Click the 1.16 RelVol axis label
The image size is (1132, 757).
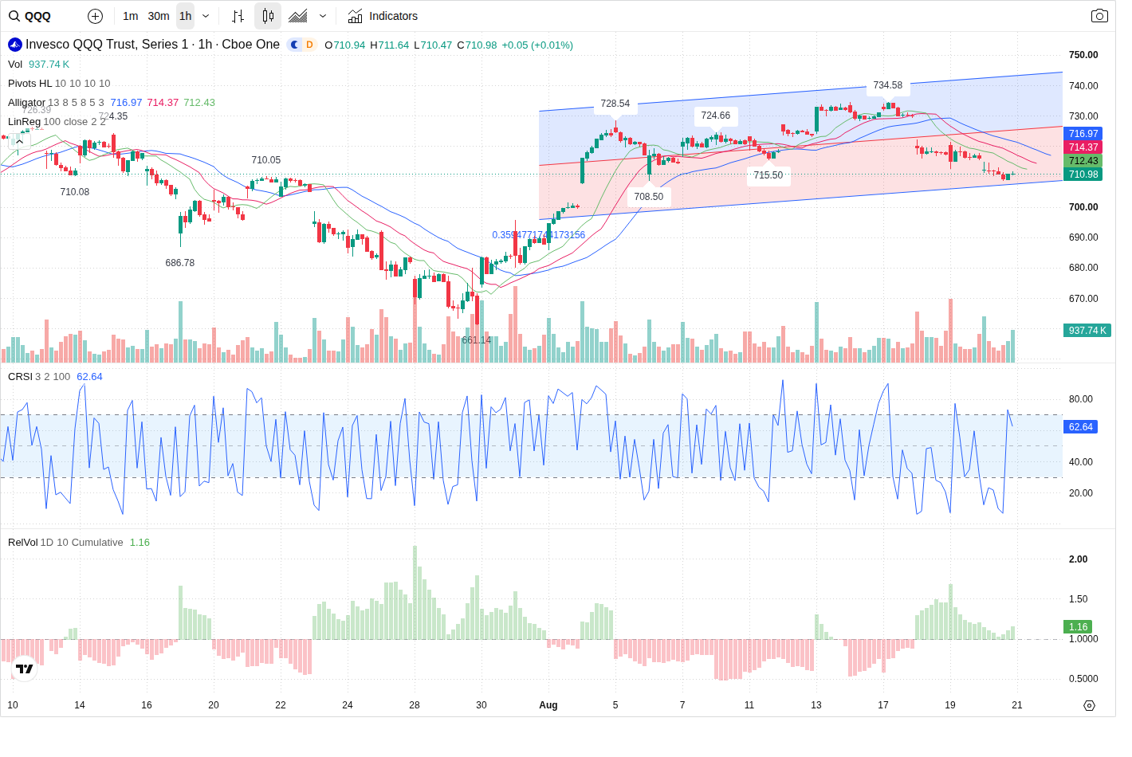tap(1078, 627)
